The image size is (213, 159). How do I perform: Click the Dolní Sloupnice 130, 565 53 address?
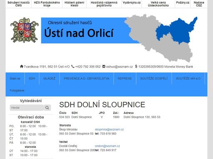[x=142, y=117]
